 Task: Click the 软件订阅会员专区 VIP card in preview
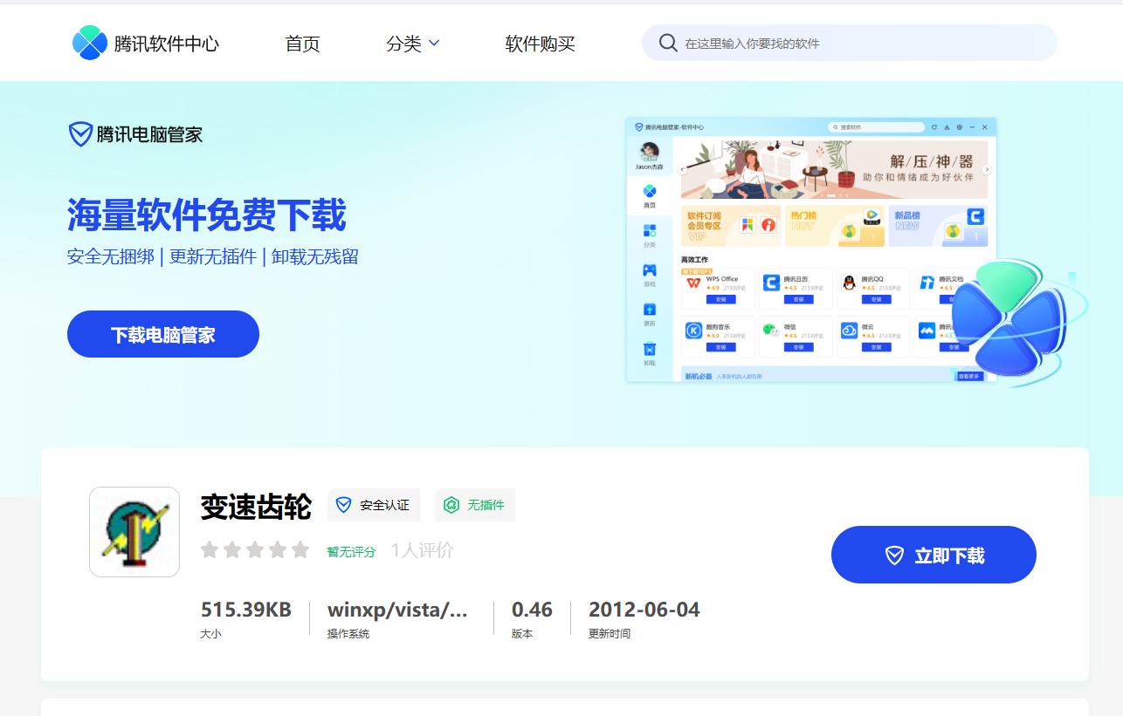[x=731, y=226]
